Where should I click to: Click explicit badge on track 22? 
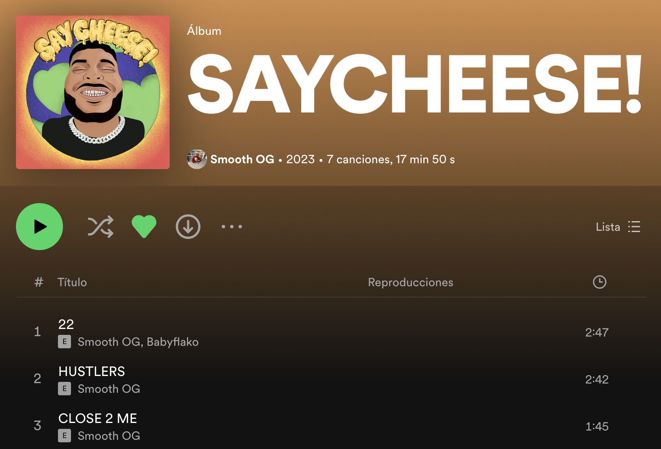pos(64,342)
